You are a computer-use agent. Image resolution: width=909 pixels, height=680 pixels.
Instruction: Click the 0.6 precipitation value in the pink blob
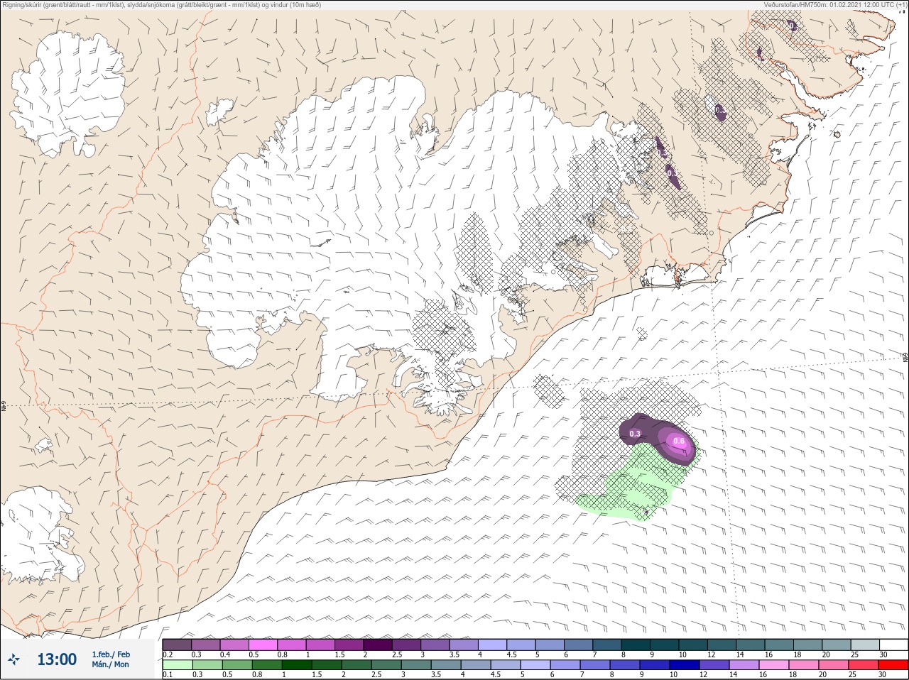click(679, 441)
